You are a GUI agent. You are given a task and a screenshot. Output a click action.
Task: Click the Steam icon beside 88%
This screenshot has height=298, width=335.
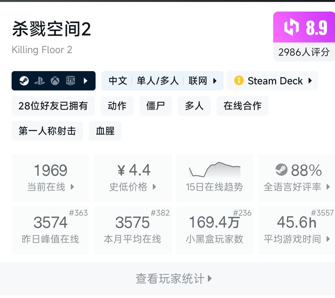click(282, 170)
